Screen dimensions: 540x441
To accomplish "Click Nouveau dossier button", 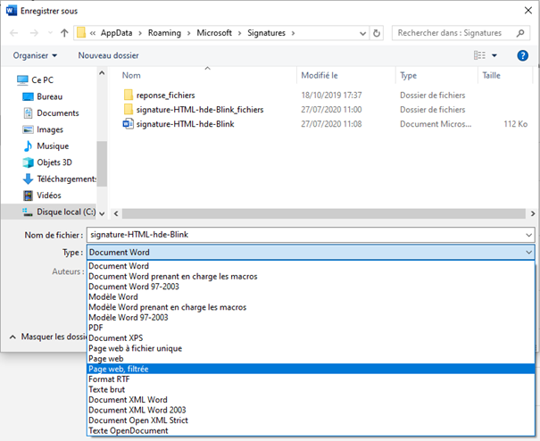I will coord(108,55).
